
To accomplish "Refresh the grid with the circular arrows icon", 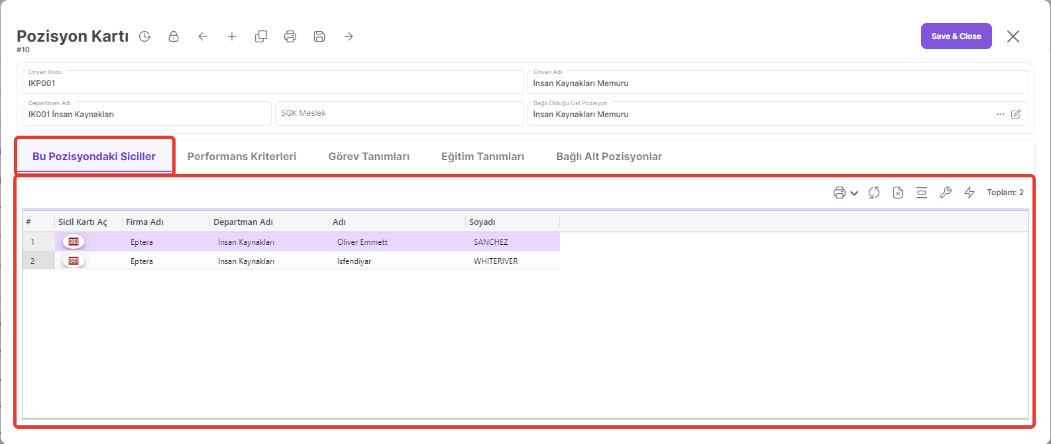I will (x=874, y=193).
